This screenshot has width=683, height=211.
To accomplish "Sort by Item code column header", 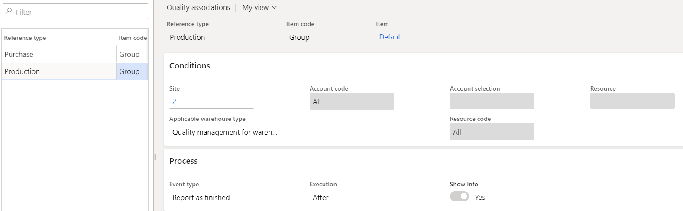I will [133, 38].
